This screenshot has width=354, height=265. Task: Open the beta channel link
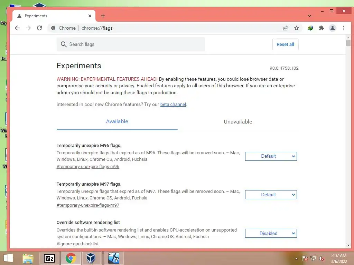pos(173,104)
